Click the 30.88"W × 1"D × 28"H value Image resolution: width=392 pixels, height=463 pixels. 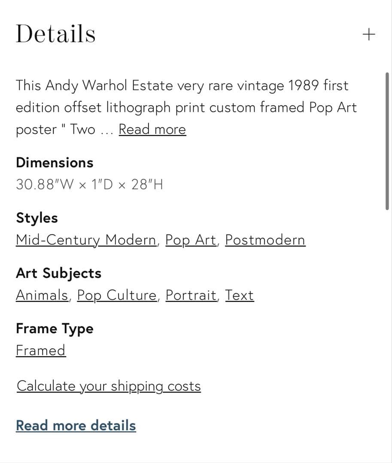click(89, 185)
